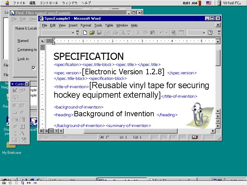Click the Paste clipboard icon
This screenshot has height=185, width=247.
pos(153,33)
